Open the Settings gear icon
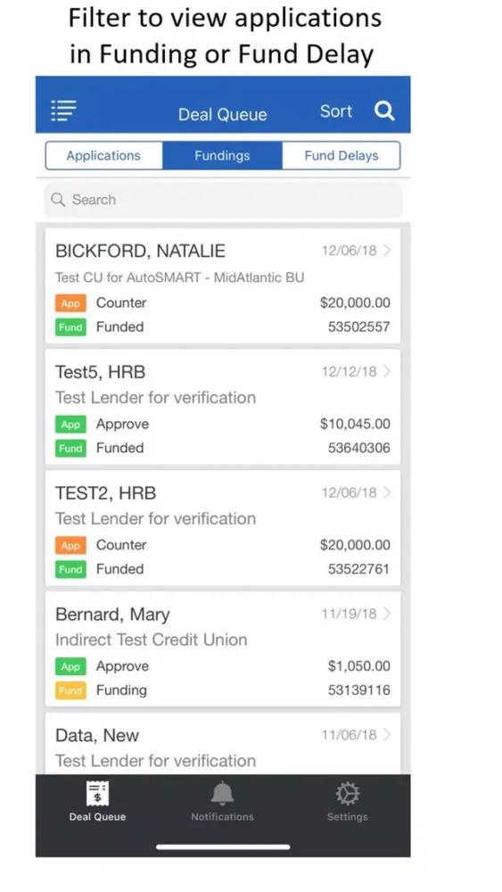Viewport: 502px width, 892px height. 348,794
